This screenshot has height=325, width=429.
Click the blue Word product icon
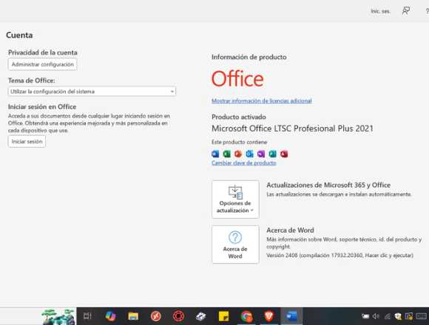coord(215,154)
